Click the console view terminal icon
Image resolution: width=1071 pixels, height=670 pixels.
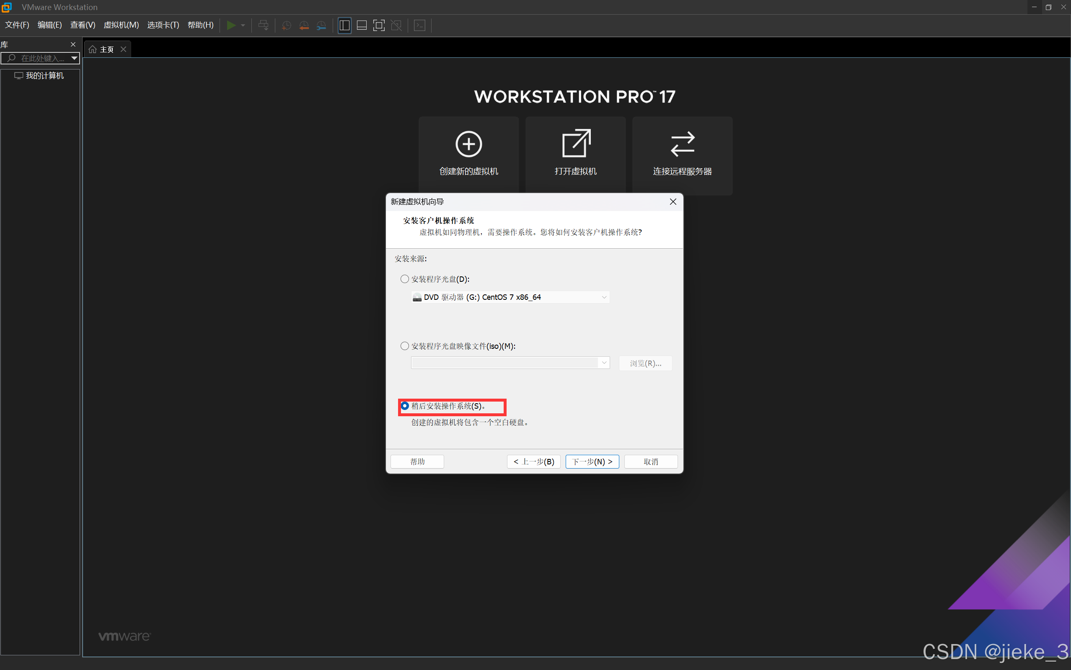point(419,25)
